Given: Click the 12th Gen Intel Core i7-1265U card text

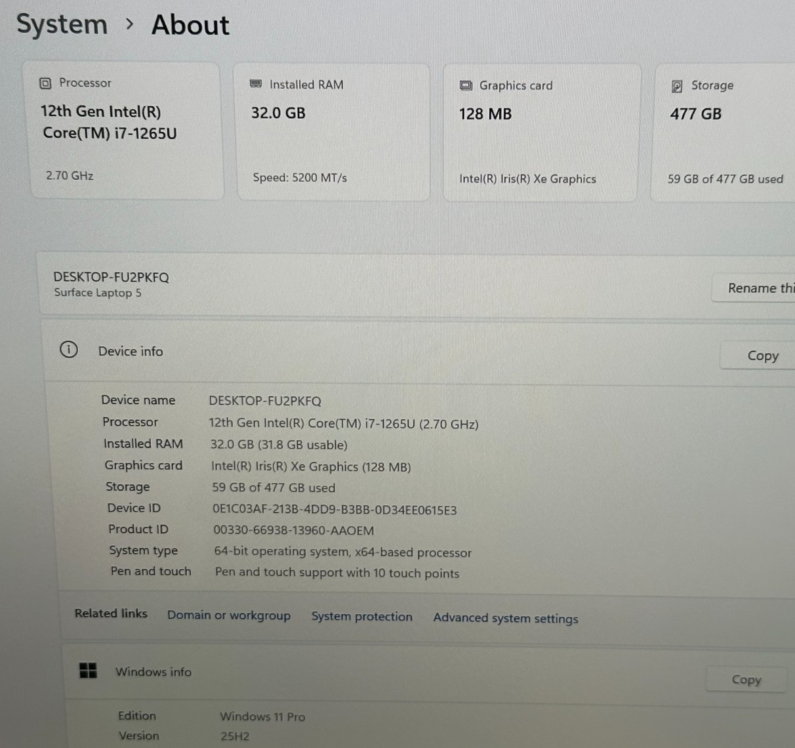Looking at the screenshot, I should tap(109, 122).
